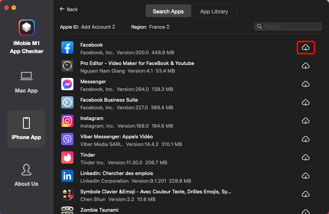Open the Region France dropdown
The height and width of the screenshot is (214, 329).
point(159,27)
